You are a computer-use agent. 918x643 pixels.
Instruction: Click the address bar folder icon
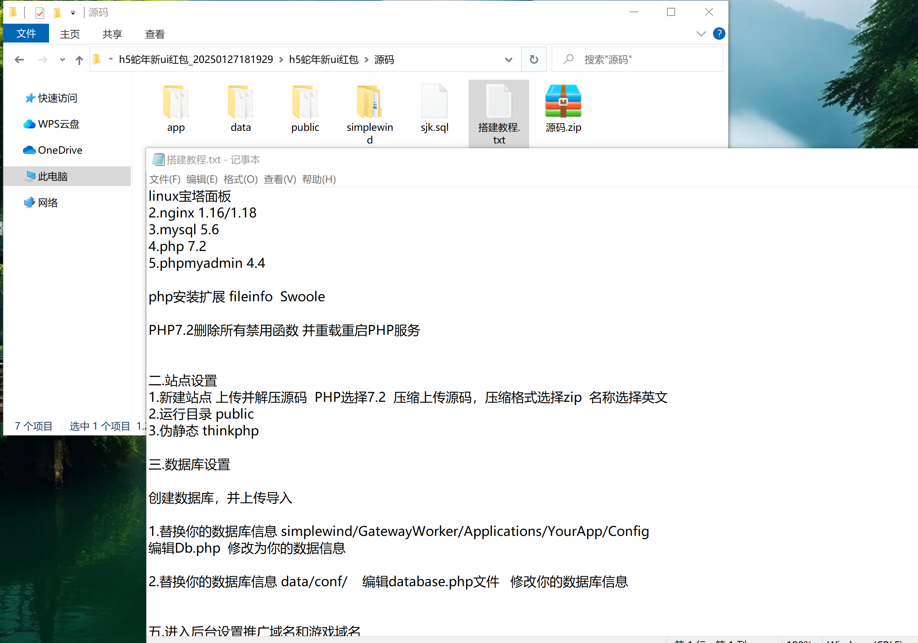point(97,60)
